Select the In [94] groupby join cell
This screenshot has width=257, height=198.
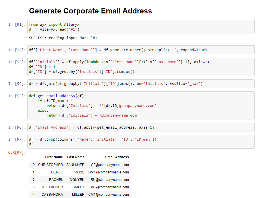point(114,84)
